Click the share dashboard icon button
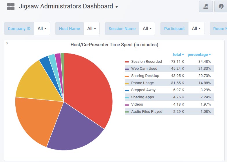227x162 pixels. tap(206, 7)
